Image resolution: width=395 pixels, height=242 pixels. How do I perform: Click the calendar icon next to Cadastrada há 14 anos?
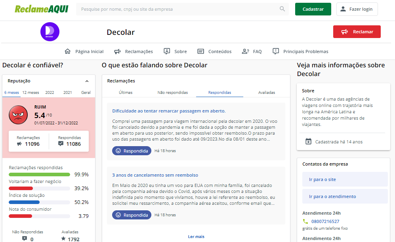(308, 141)
